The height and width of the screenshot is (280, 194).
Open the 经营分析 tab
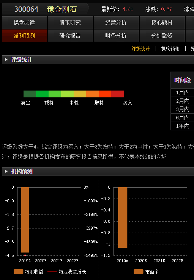(116, 22)
